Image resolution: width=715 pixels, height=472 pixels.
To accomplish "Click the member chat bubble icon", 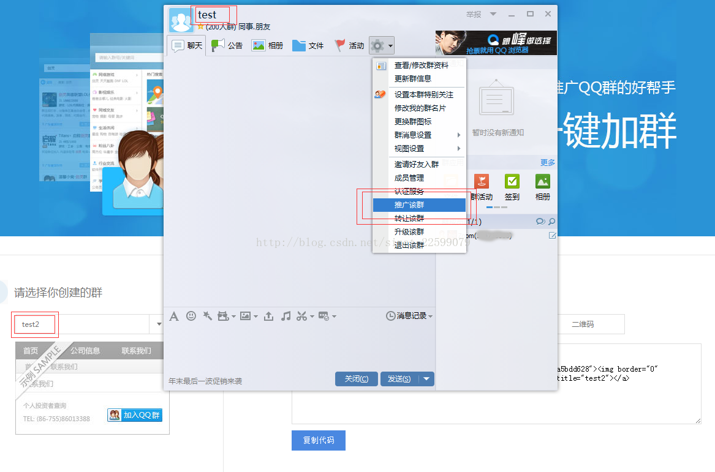I will point(540,222).
